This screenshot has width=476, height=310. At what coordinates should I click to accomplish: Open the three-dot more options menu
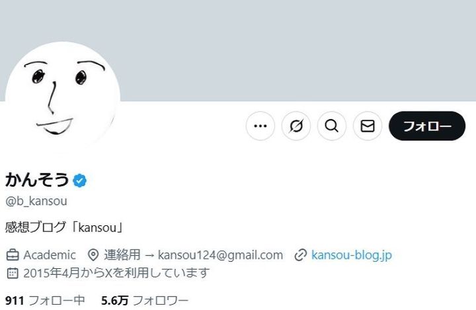pos(260,126)
